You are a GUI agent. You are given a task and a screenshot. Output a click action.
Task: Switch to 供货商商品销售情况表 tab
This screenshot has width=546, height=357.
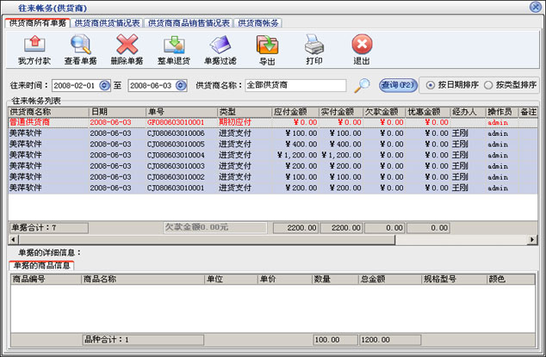coord(189,22)
